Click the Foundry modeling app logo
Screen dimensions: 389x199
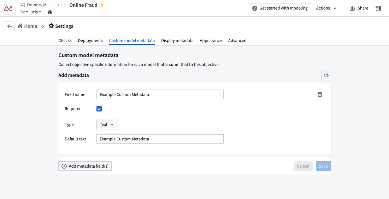click(8, 8)
